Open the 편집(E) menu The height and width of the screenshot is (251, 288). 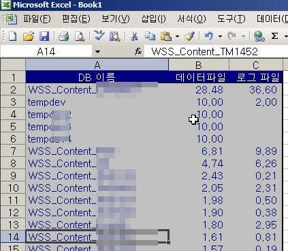[x=76, y=19]
